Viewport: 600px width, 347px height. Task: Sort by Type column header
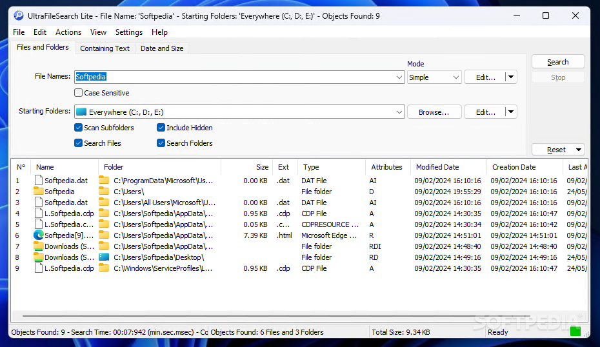(x=332, y=167)
